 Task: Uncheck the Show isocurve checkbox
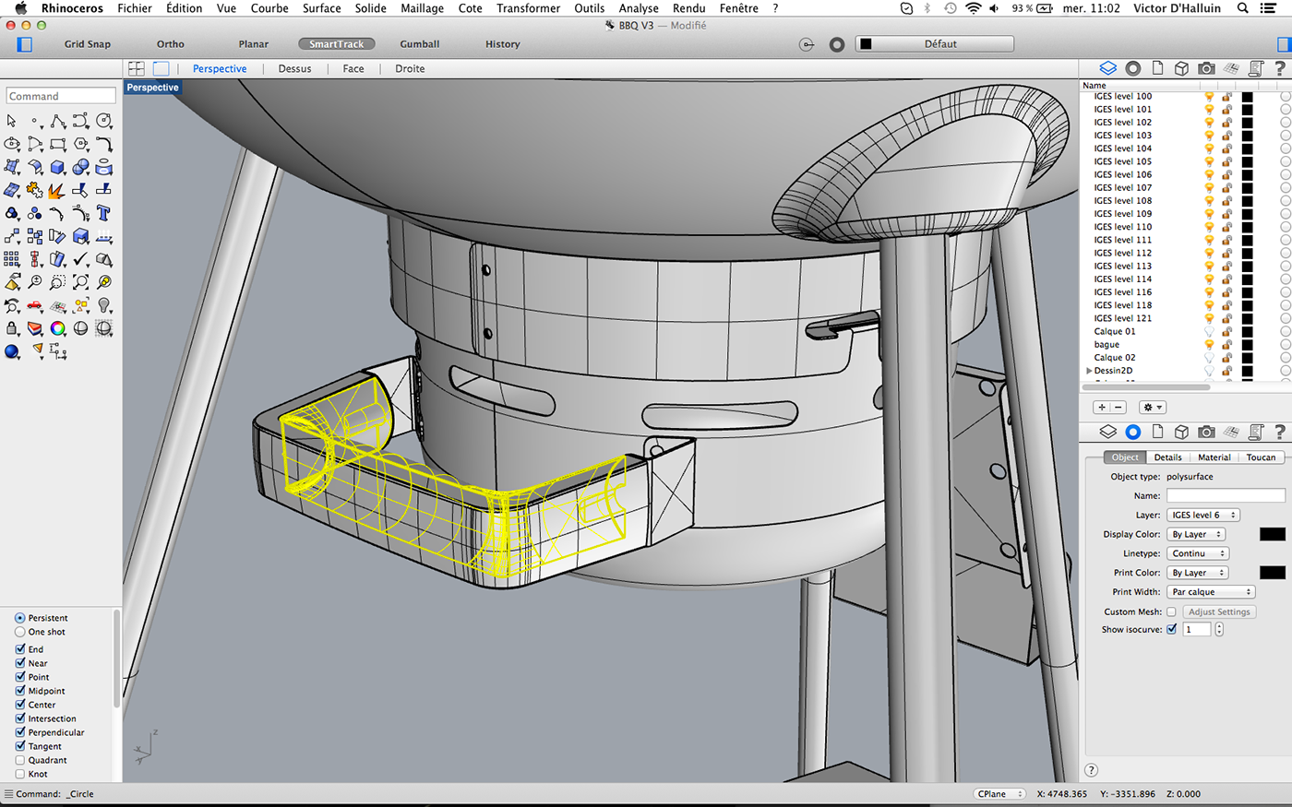1171,629
